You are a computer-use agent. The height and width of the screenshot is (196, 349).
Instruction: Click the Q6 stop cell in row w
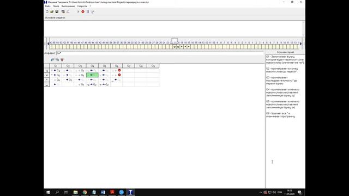tap(116, 75)
